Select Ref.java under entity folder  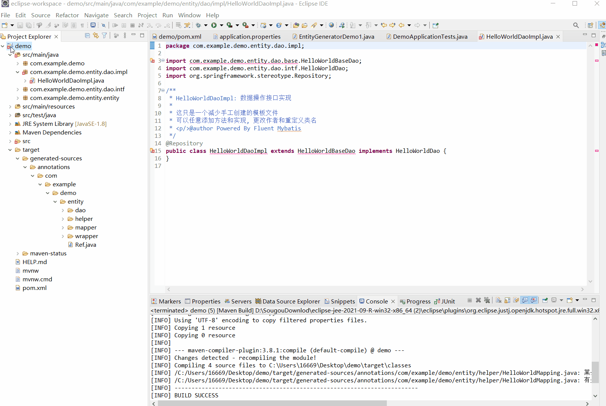[x=86, y=245]
